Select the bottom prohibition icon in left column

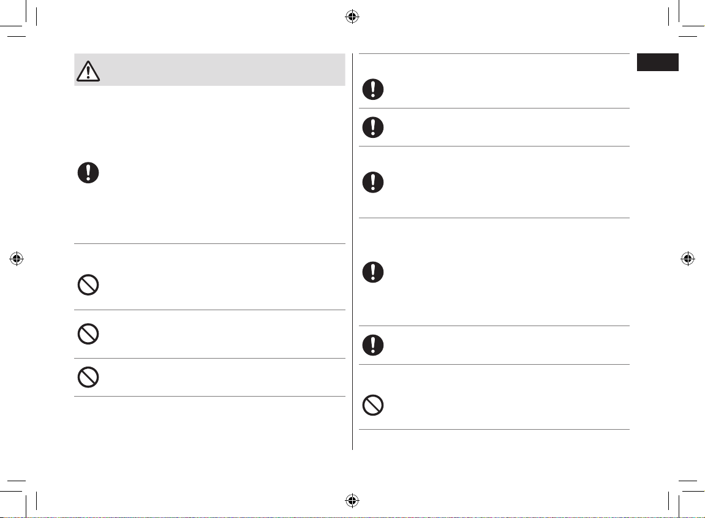click(88, 377)
